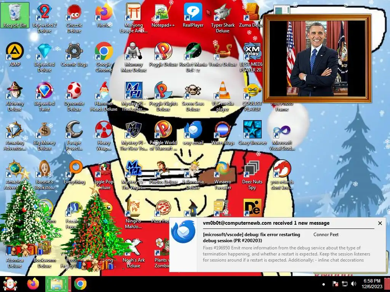Viewport: 390px width, 292px height.
Task: Select Bejeweled Twist icon
Action: (44, 96)
